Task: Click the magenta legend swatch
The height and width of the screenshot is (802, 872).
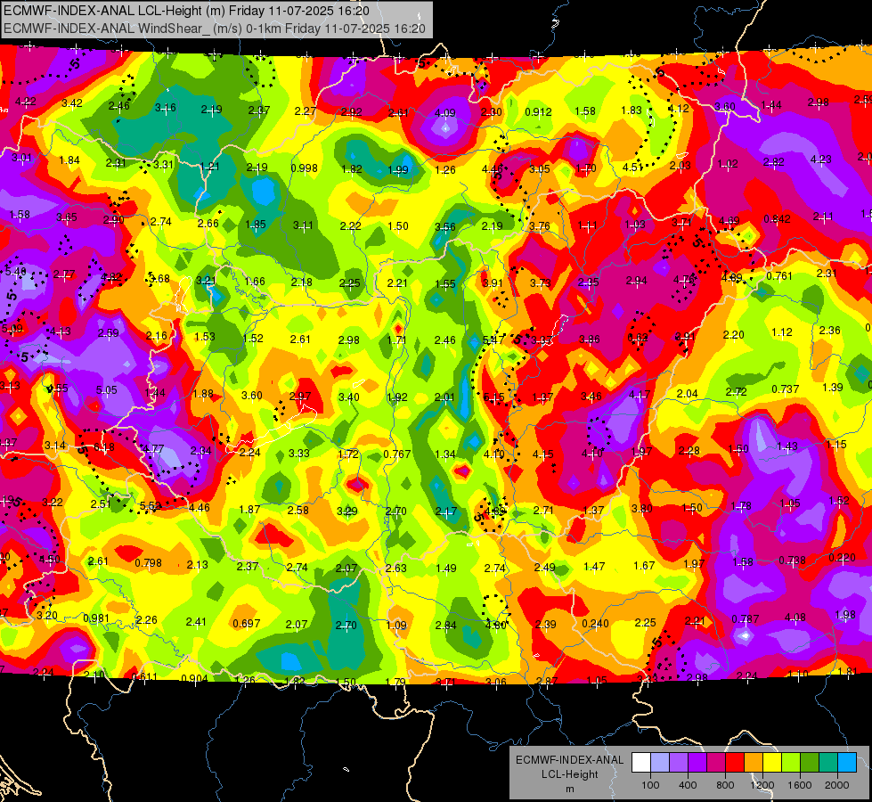Action: pos(716,763)
